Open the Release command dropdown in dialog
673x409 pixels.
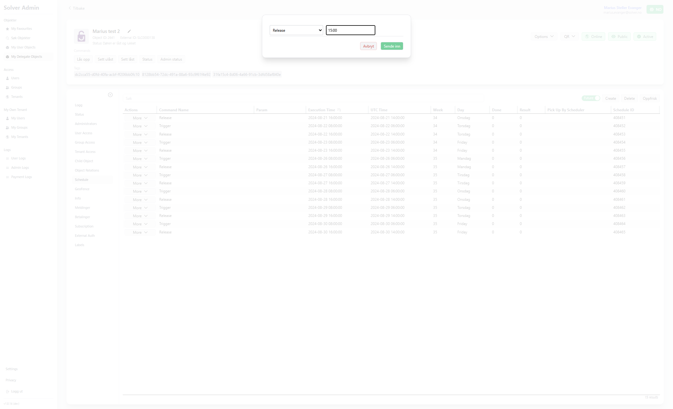coord(296,30)
